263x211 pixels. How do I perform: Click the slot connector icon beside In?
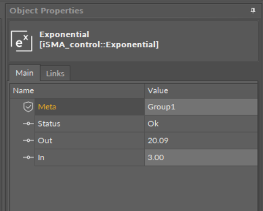(x=28, y=157)
